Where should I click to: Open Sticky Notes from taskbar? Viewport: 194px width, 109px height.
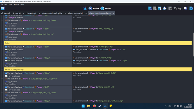(111, 106)
